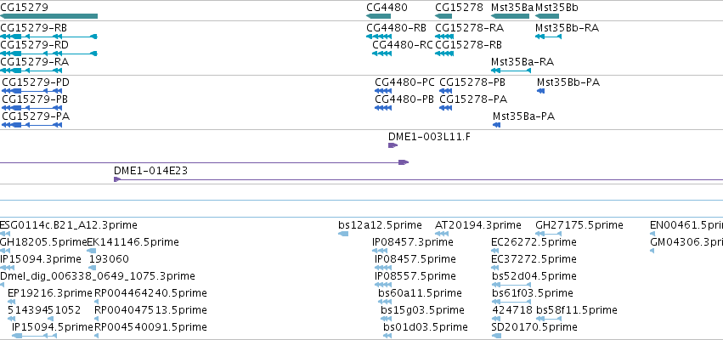The width and height of the screenshot is (723, 340).
Task: Click the CG4480 gene feature
Action: 379,17
